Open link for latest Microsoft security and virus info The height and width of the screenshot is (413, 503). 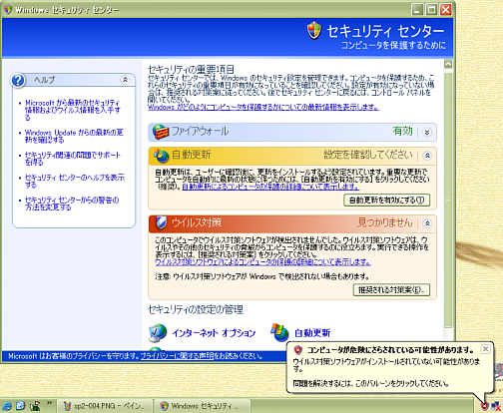pos(73,110)
